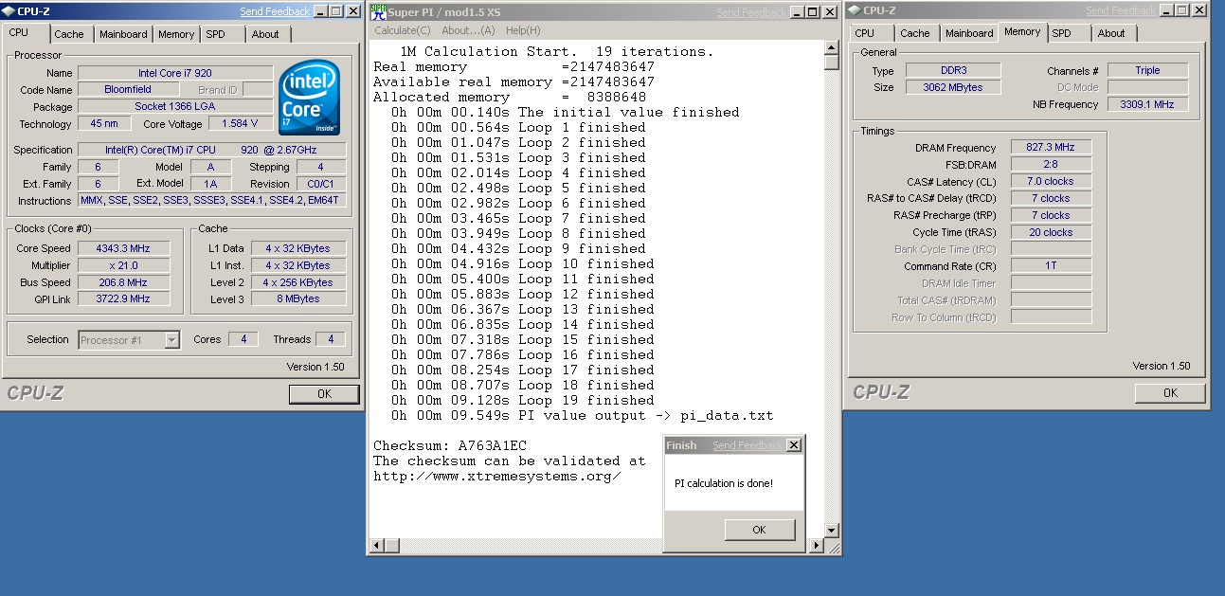Viewport: 1225px width, 596px height.
Task: Switch to the Cache tab in the left CPU-Z window
Action: point(68,34)
